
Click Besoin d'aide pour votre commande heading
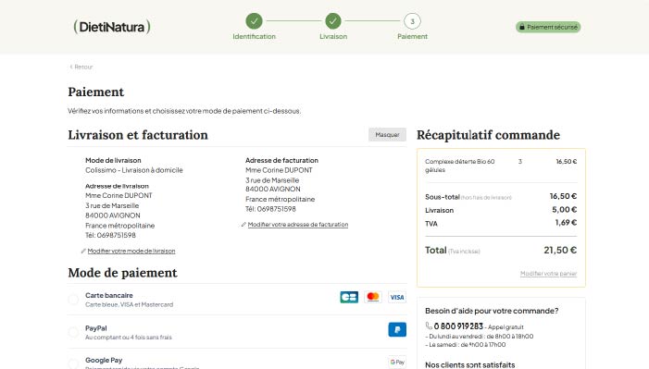click(x=492, y=311)
